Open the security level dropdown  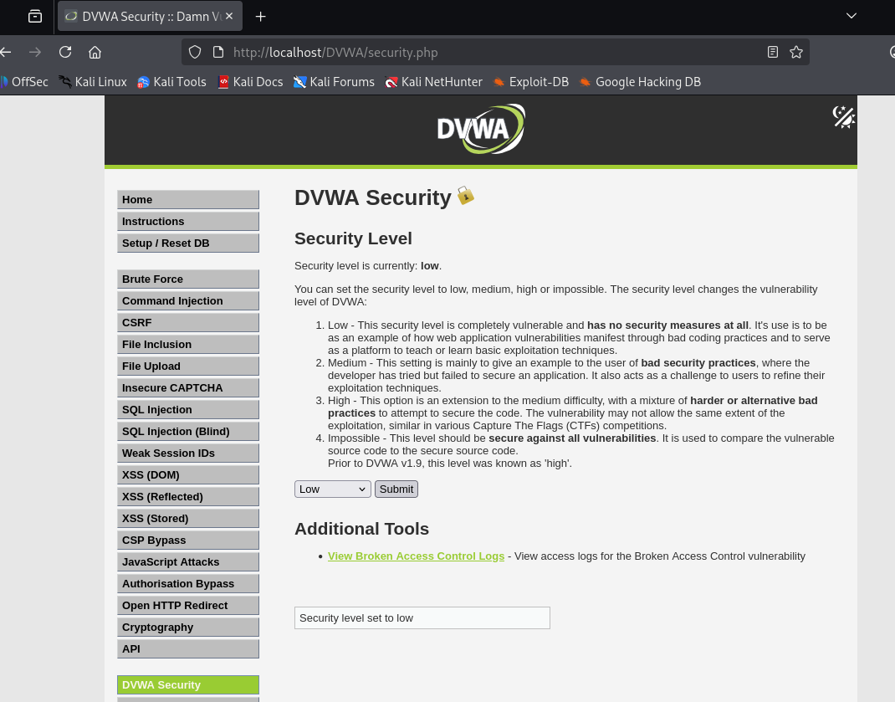(333, 489)
